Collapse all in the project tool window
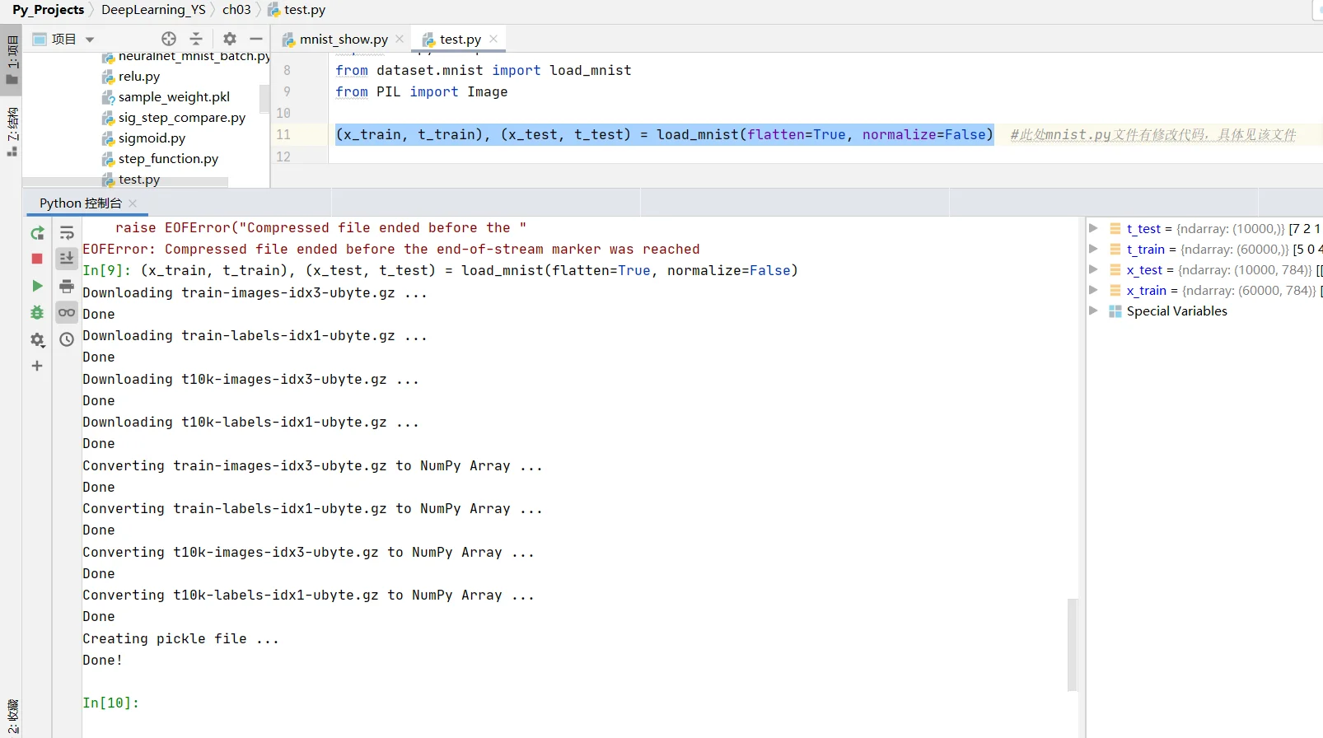The image size is (1323, 738). 196,39
